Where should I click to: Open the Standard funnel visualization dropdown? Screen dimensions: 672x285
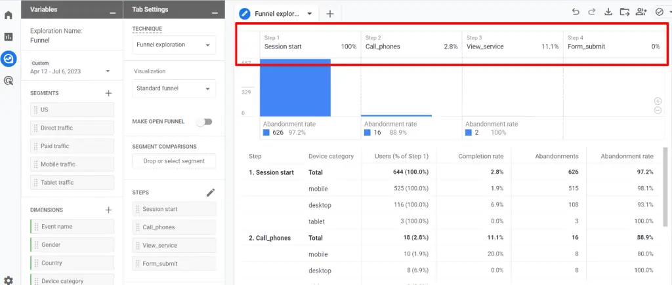[174, 88]
